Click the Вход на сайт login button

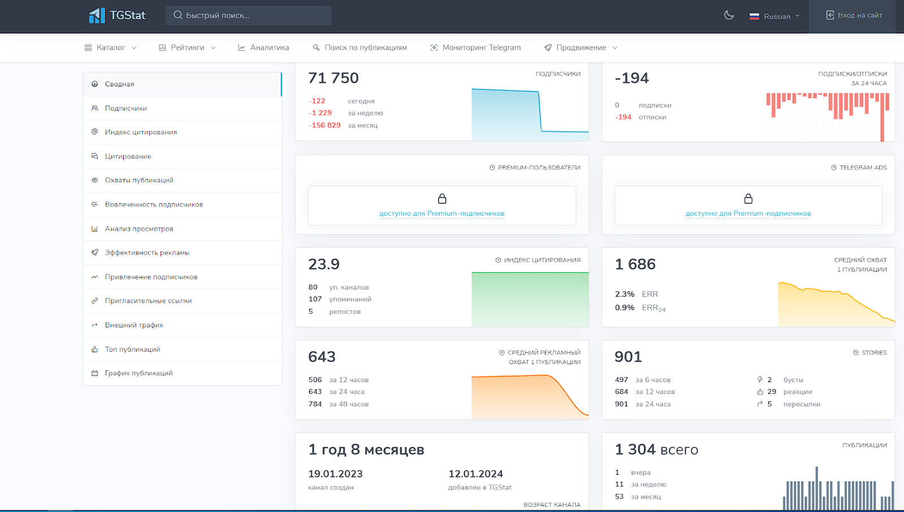854,16
